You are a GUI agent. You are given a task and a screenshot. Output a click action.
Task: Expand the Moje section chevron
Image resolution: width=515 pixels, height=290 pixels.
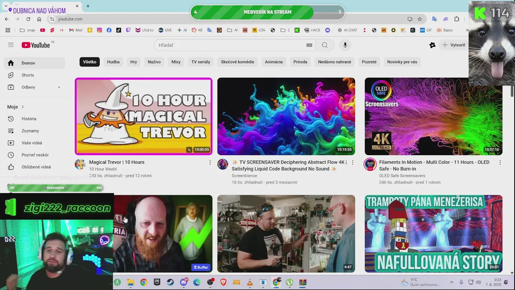23,107
